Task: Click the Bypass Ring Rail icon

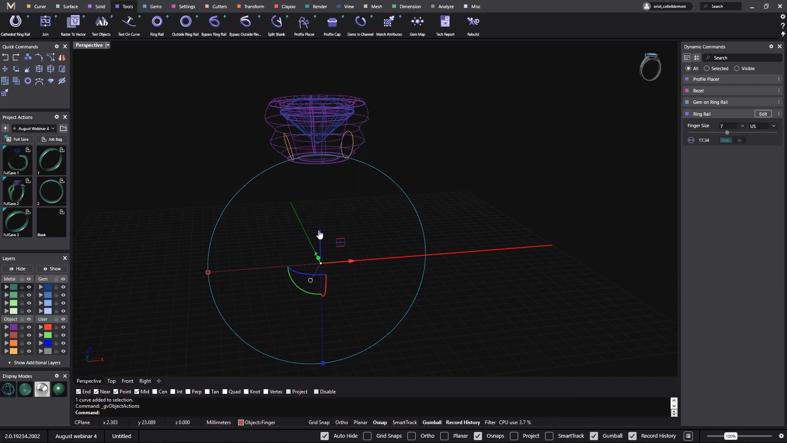Action: (x=214, y=22)
